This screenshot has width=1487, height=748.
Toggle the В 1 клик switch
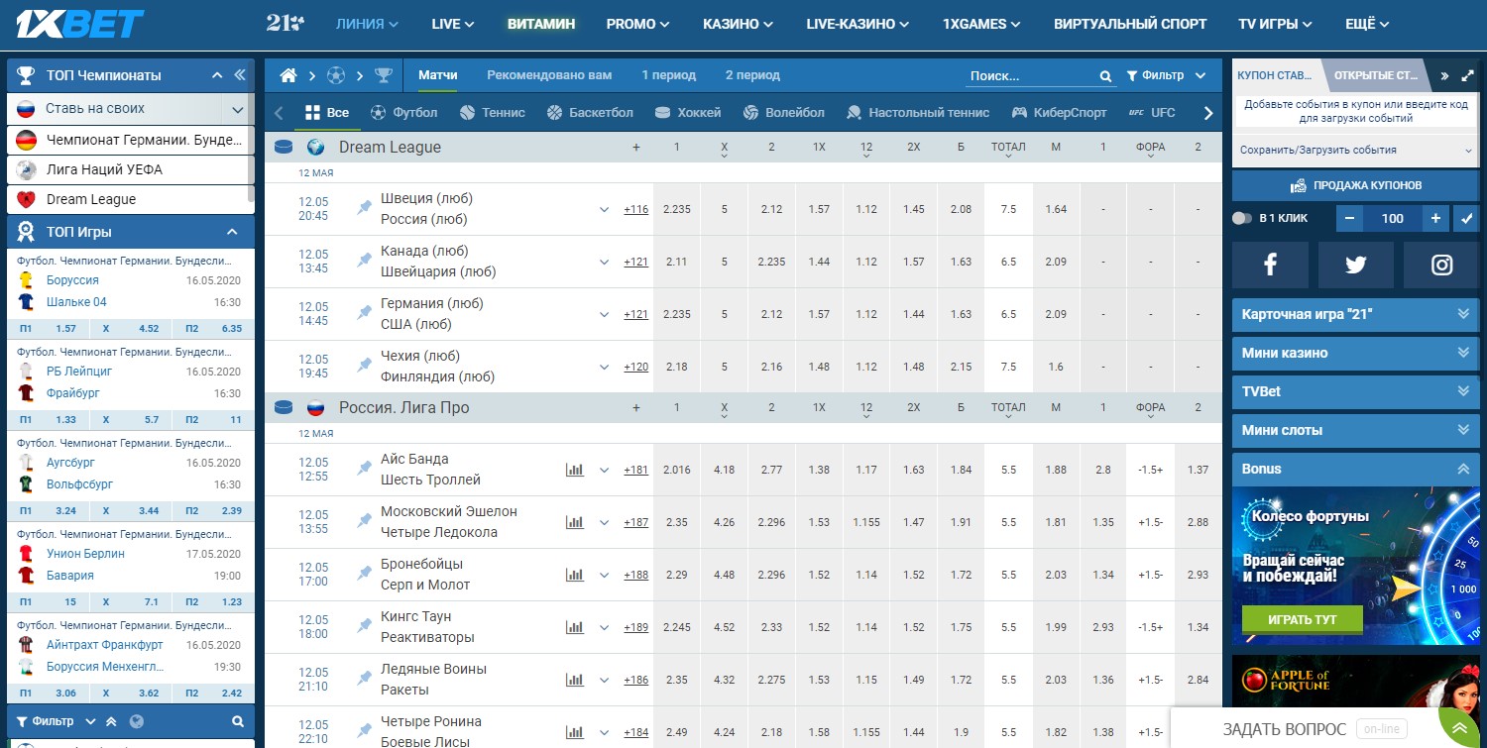[1242, 218]
